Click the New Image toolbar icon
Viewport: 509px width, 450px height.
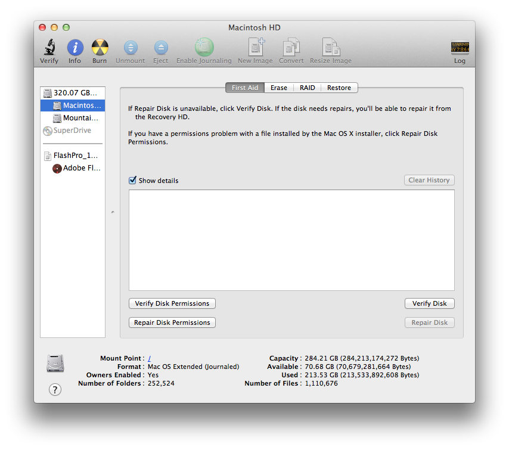(x=256, y=47)
